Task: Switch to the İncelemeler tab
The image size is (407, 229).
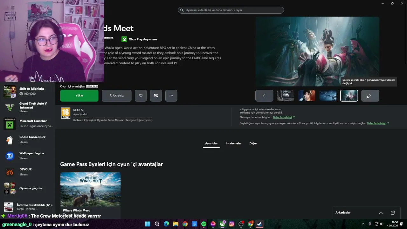Action: 234,143
